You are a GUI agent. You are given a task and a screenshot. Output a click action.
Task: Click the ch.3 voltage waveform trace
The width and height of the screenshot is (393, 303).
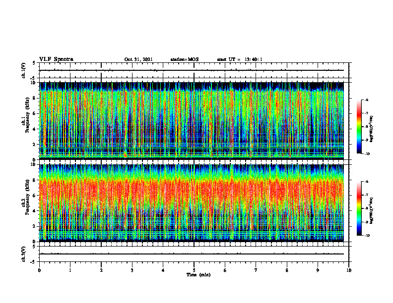click(x=192, y=254)
